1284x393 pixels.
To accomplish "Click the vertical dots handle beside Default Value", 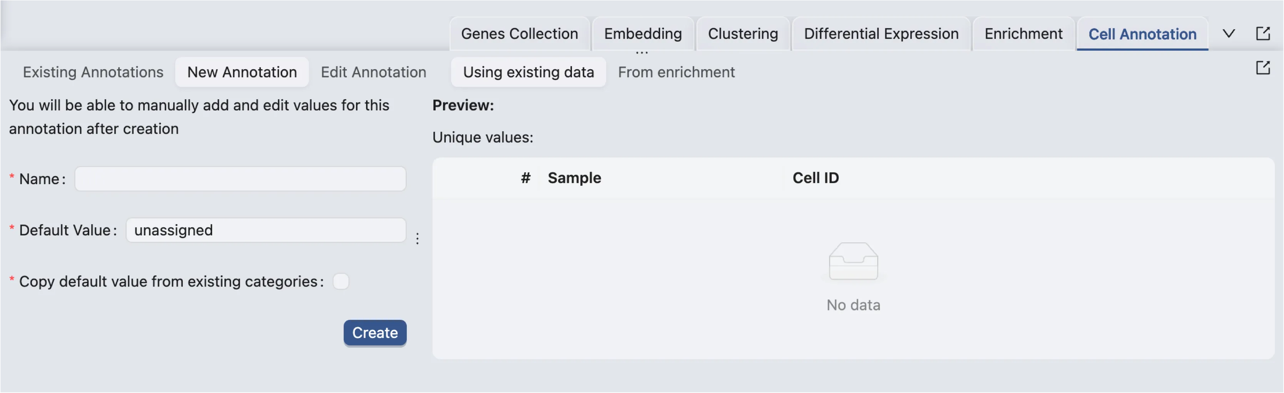I will click(417, 238).
